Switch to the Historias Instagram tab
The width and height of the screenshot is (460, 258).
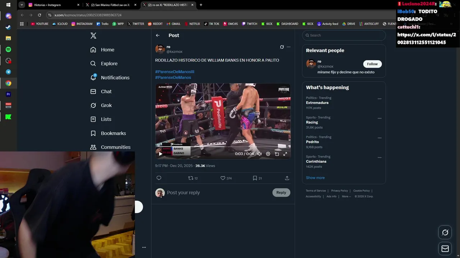click(x=54, y=5)
